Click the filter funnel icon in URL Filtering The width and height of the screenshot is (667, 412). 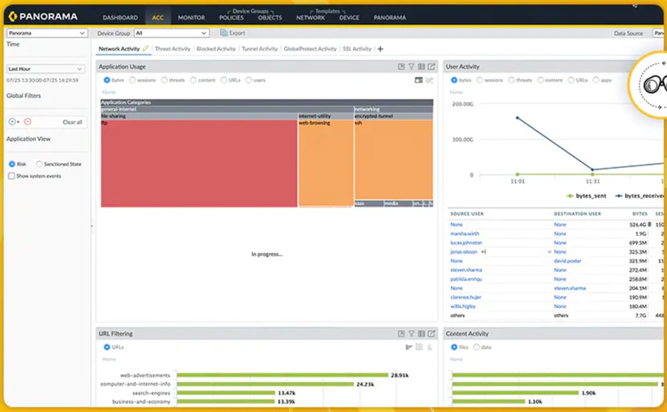tap(412, 334)
